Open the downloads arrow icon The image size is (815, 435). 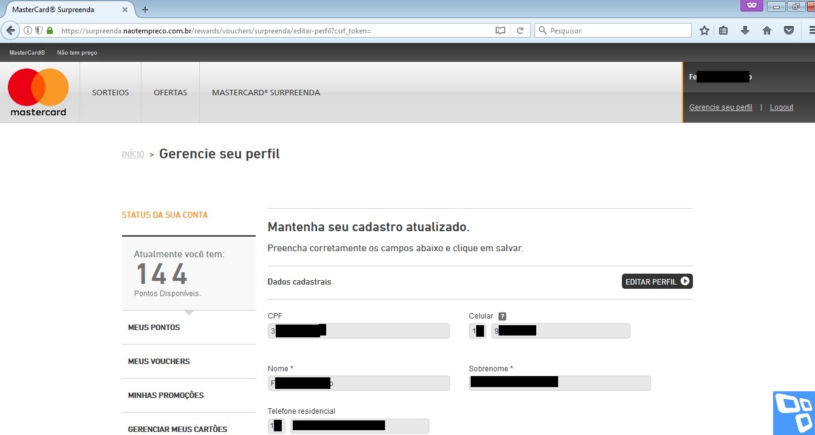(745, 30)
